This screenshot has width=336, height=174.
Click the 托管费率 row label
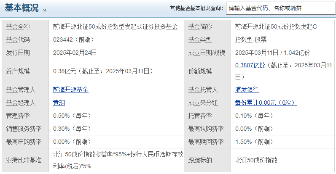click(200, 116)
